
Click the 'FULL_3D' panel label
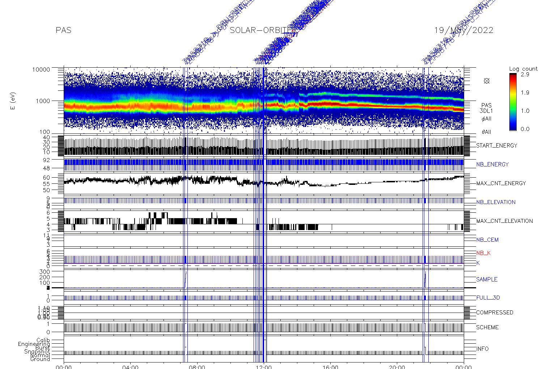coord(488,298)
